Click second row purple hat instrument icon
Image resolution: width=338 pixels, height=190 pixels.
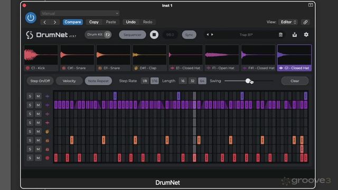[47, 105]
